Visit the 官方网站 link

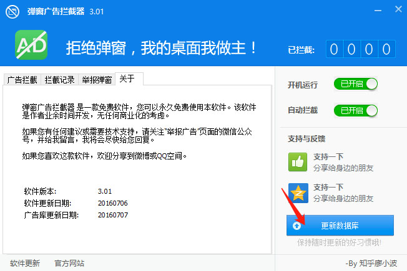click(x=69, y=264)
